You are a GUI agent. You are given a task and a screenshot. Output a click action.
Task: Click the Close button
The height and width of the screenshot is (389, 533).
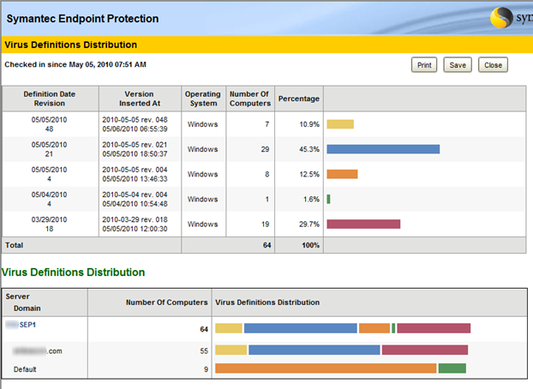click(x=493, y=64)
